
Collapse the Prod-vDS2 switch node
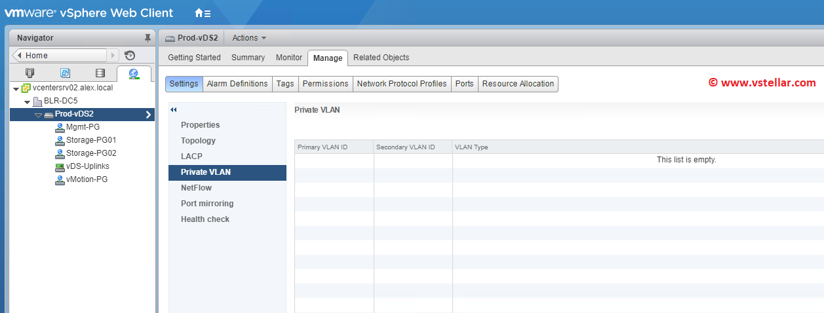38,115
